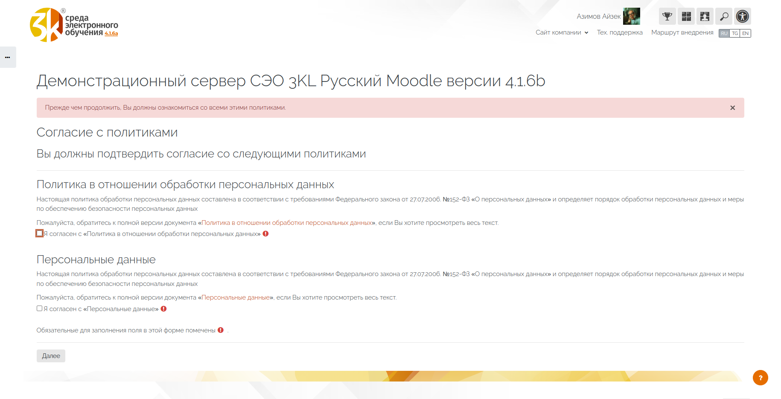Screen dimensions: 781x399
Task: Dismiss the pink warning notification
Action: (x=732, y=108)
